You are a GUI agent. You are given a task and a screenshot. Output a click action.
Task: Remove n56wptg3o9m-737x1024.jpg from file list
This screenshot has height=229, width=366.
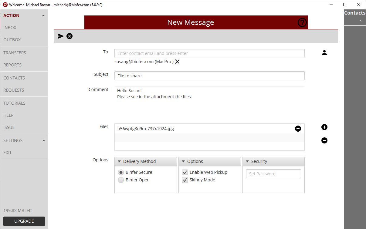[x=298, y=129]
